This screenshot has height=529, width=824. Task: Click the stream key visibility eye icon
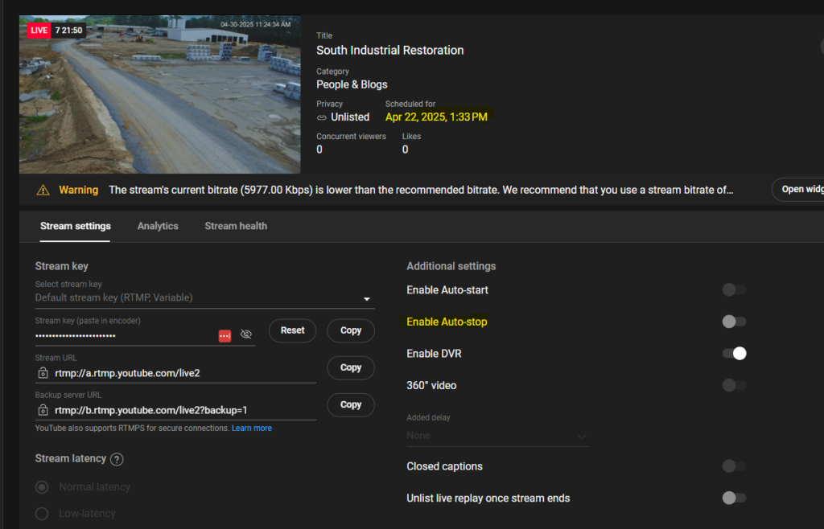click(x=246, y=334)
